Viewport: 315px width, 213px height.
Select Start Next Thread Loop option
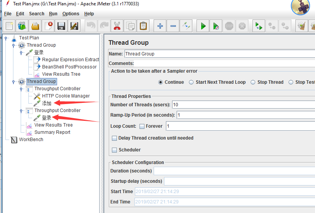191,82
